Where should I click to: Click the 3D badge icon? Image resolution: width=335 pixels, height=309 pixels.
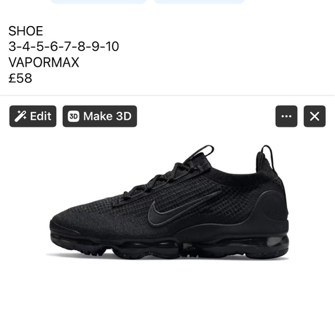73,116
